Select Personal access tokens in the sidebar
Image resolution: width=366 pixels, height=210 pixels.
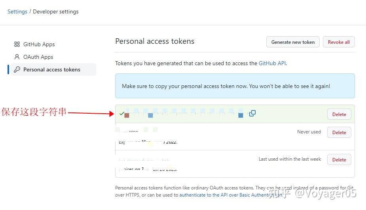[53, 69]
